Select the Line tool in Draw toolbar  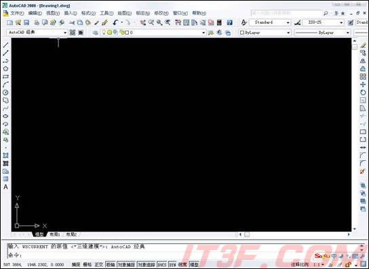[5, 45]
